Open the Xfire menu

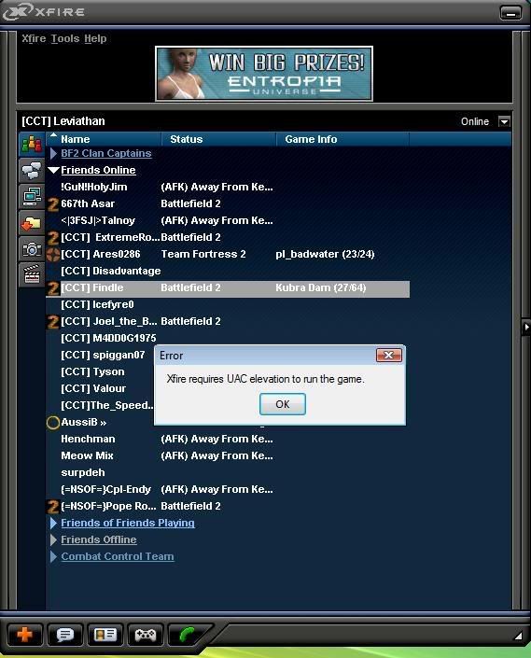[34, 38]
